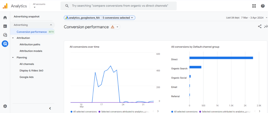
Task: Click the share report icon
Action: (260, 26)
